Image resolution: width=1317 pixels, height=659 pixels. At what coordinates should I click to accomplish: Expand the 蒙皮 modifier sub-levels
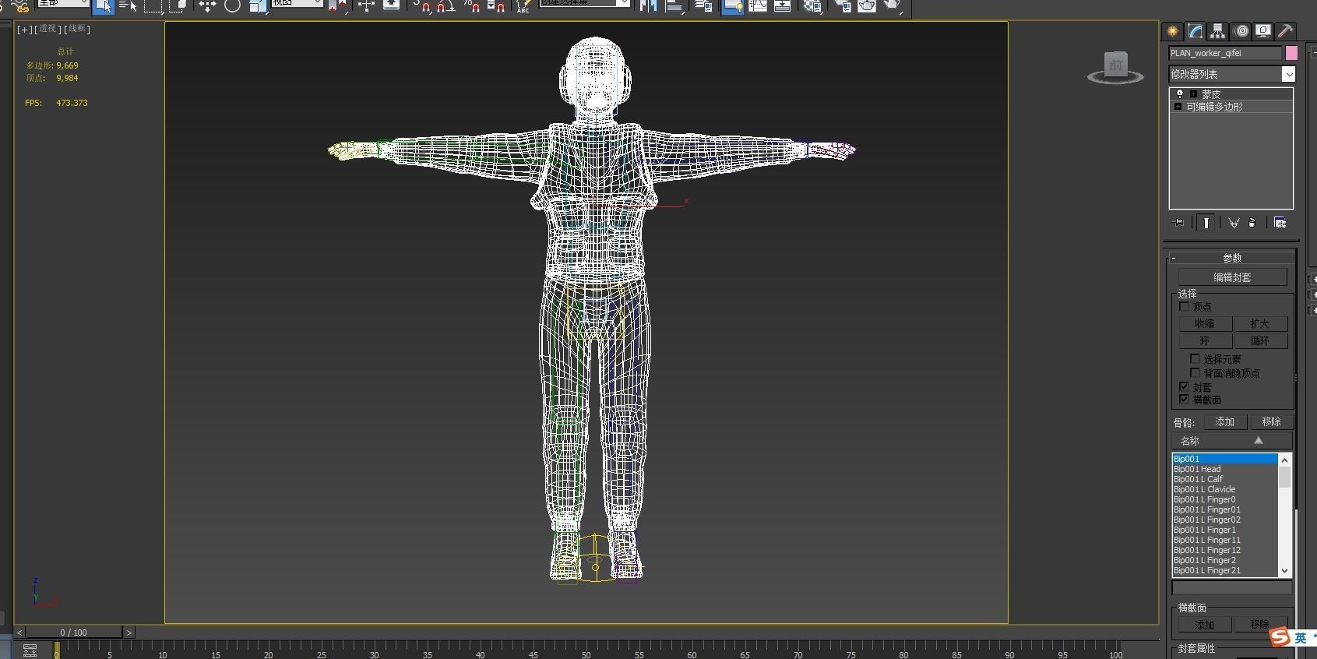[x=1193, y=93]
